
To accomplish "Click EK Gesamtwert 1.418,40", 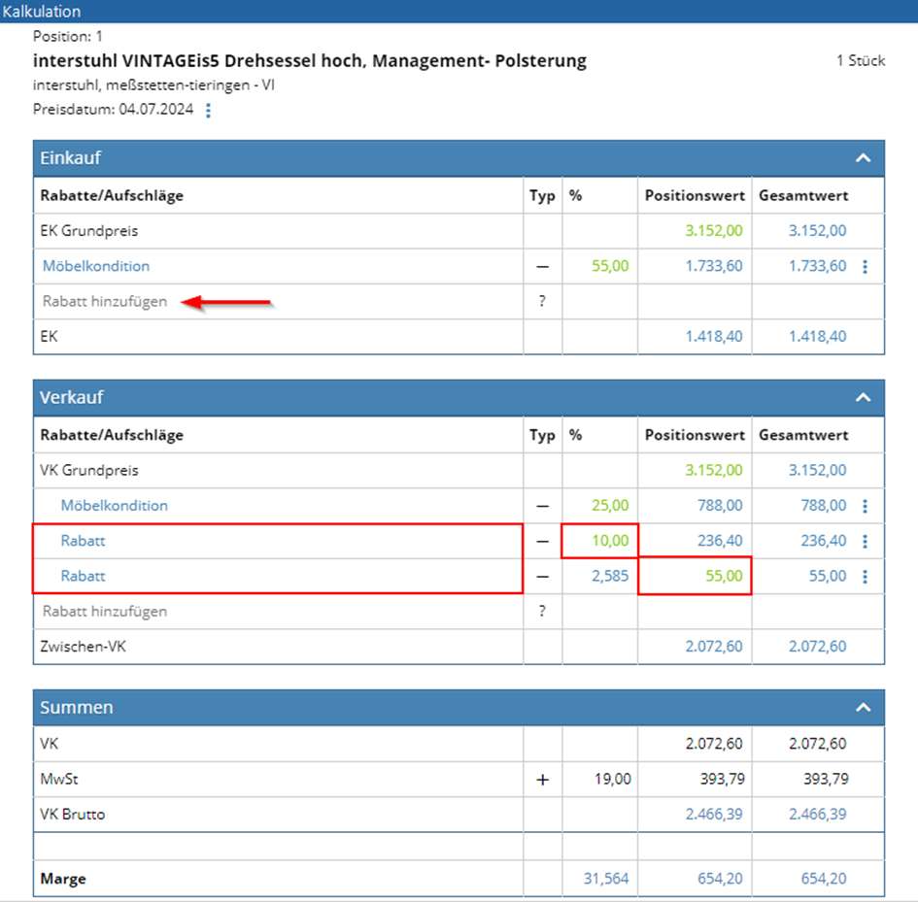I will pos(817,337).
